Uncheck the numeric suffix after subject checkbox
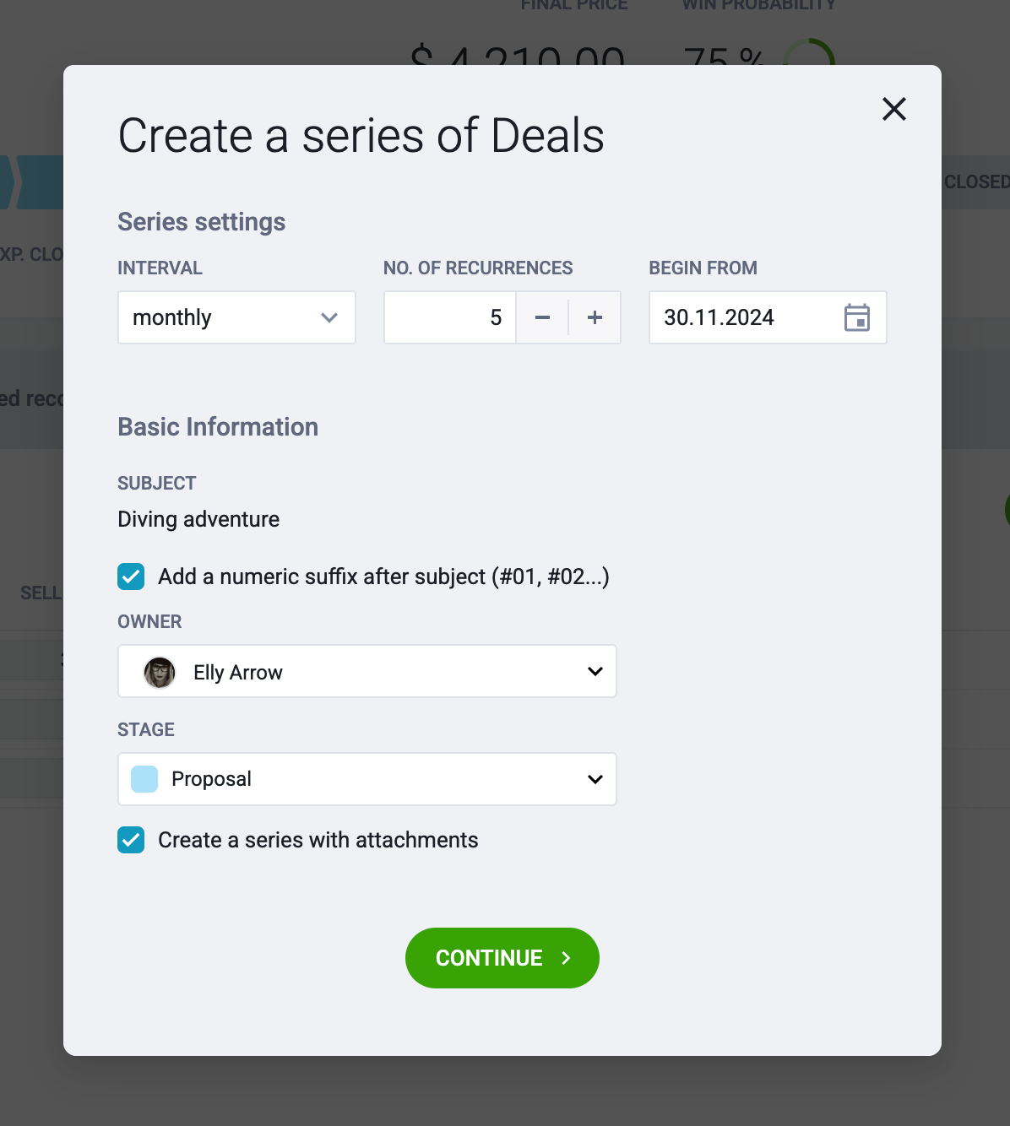 tap(131, 577)
